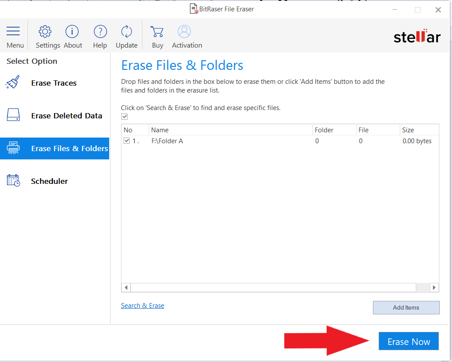Click the shredder icon for Erase Files & Folders
The height and width of the screenshot is (362, 452).
(x=13, y=148)
